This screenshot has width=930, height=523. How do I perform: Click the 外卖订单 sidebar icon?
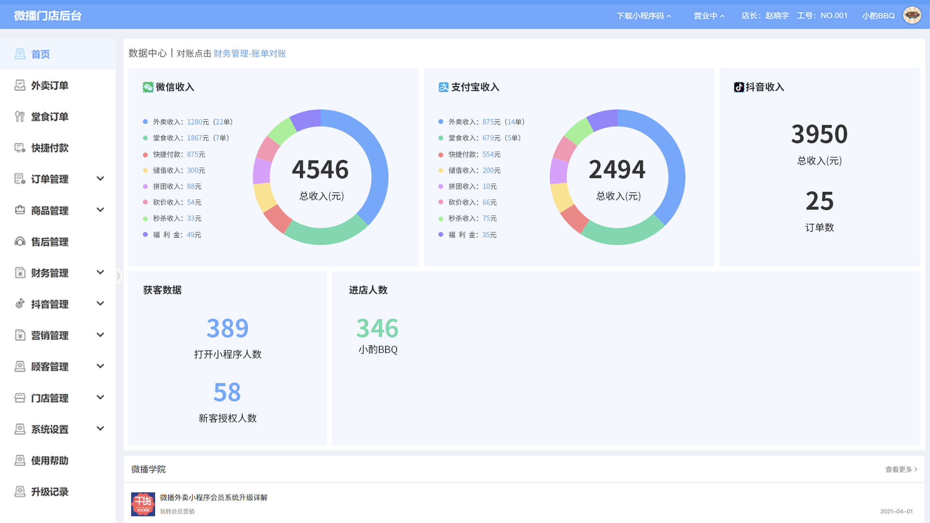pos(20,85)
